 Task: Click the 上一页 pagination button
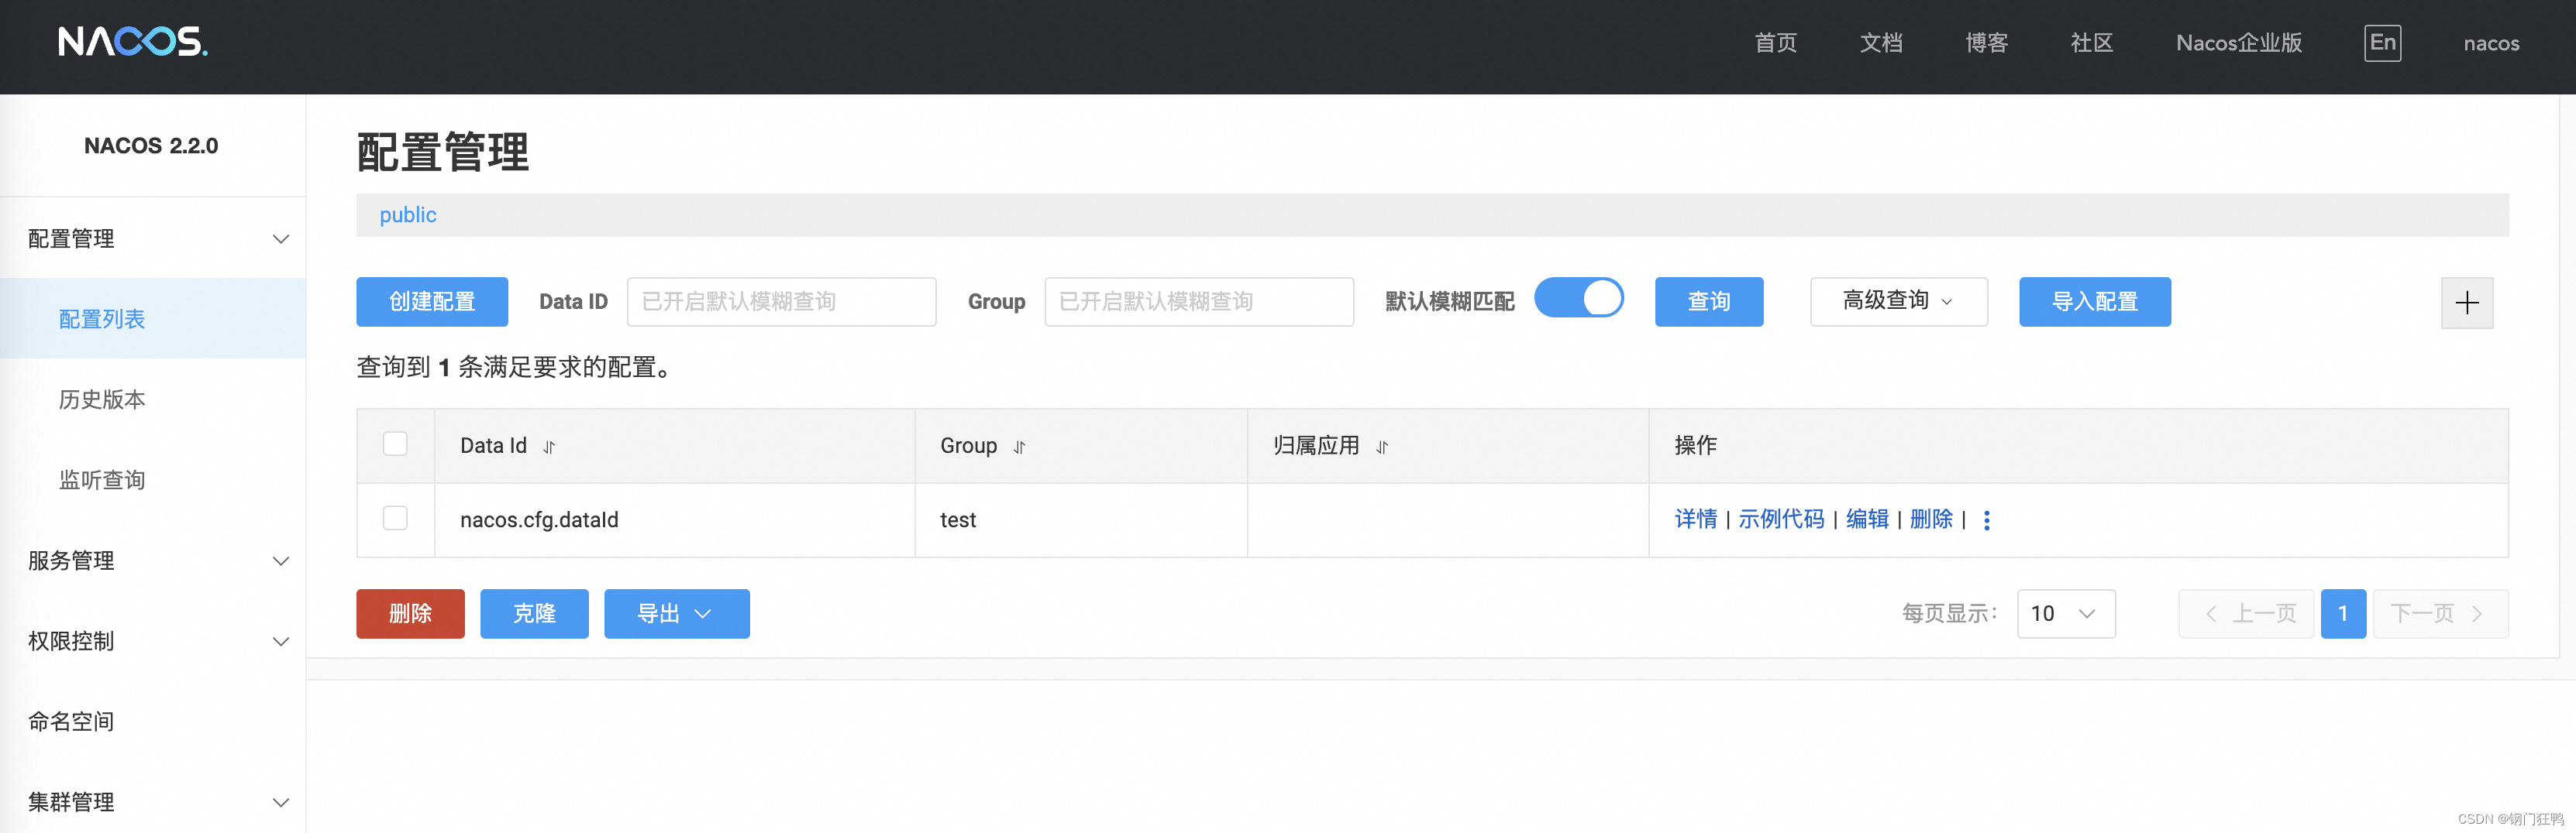[x=2246, y=613]
